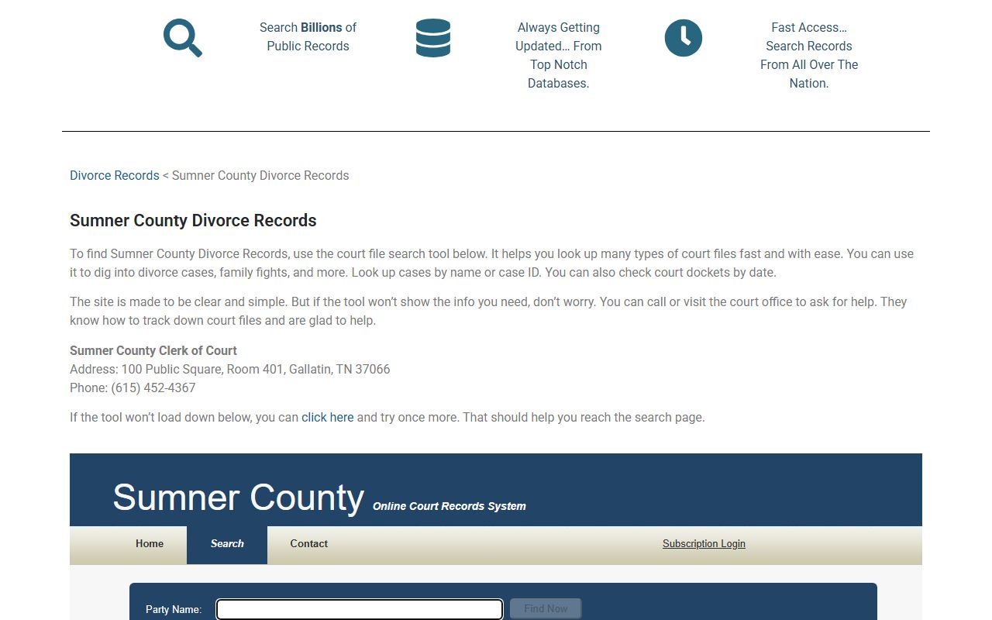Click the magnifying glass search icon
This screenshot has height=620, width=992.
pos(183,38)
